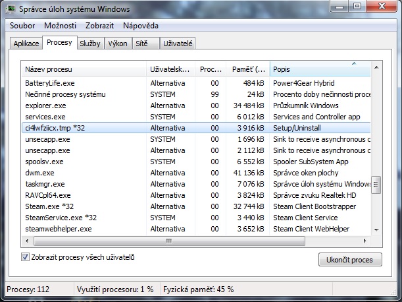Click Správce zvuku Realtek HD description
Image resolution: width=402 pixels, height=302 pixels.
point(314,195)
